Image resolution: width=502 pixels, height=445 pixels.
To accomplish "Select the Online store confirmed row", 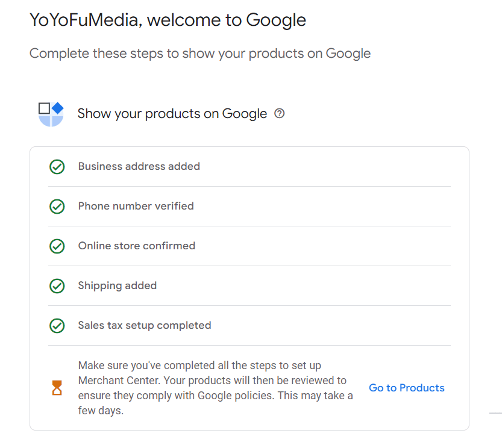I will [136, 246].
